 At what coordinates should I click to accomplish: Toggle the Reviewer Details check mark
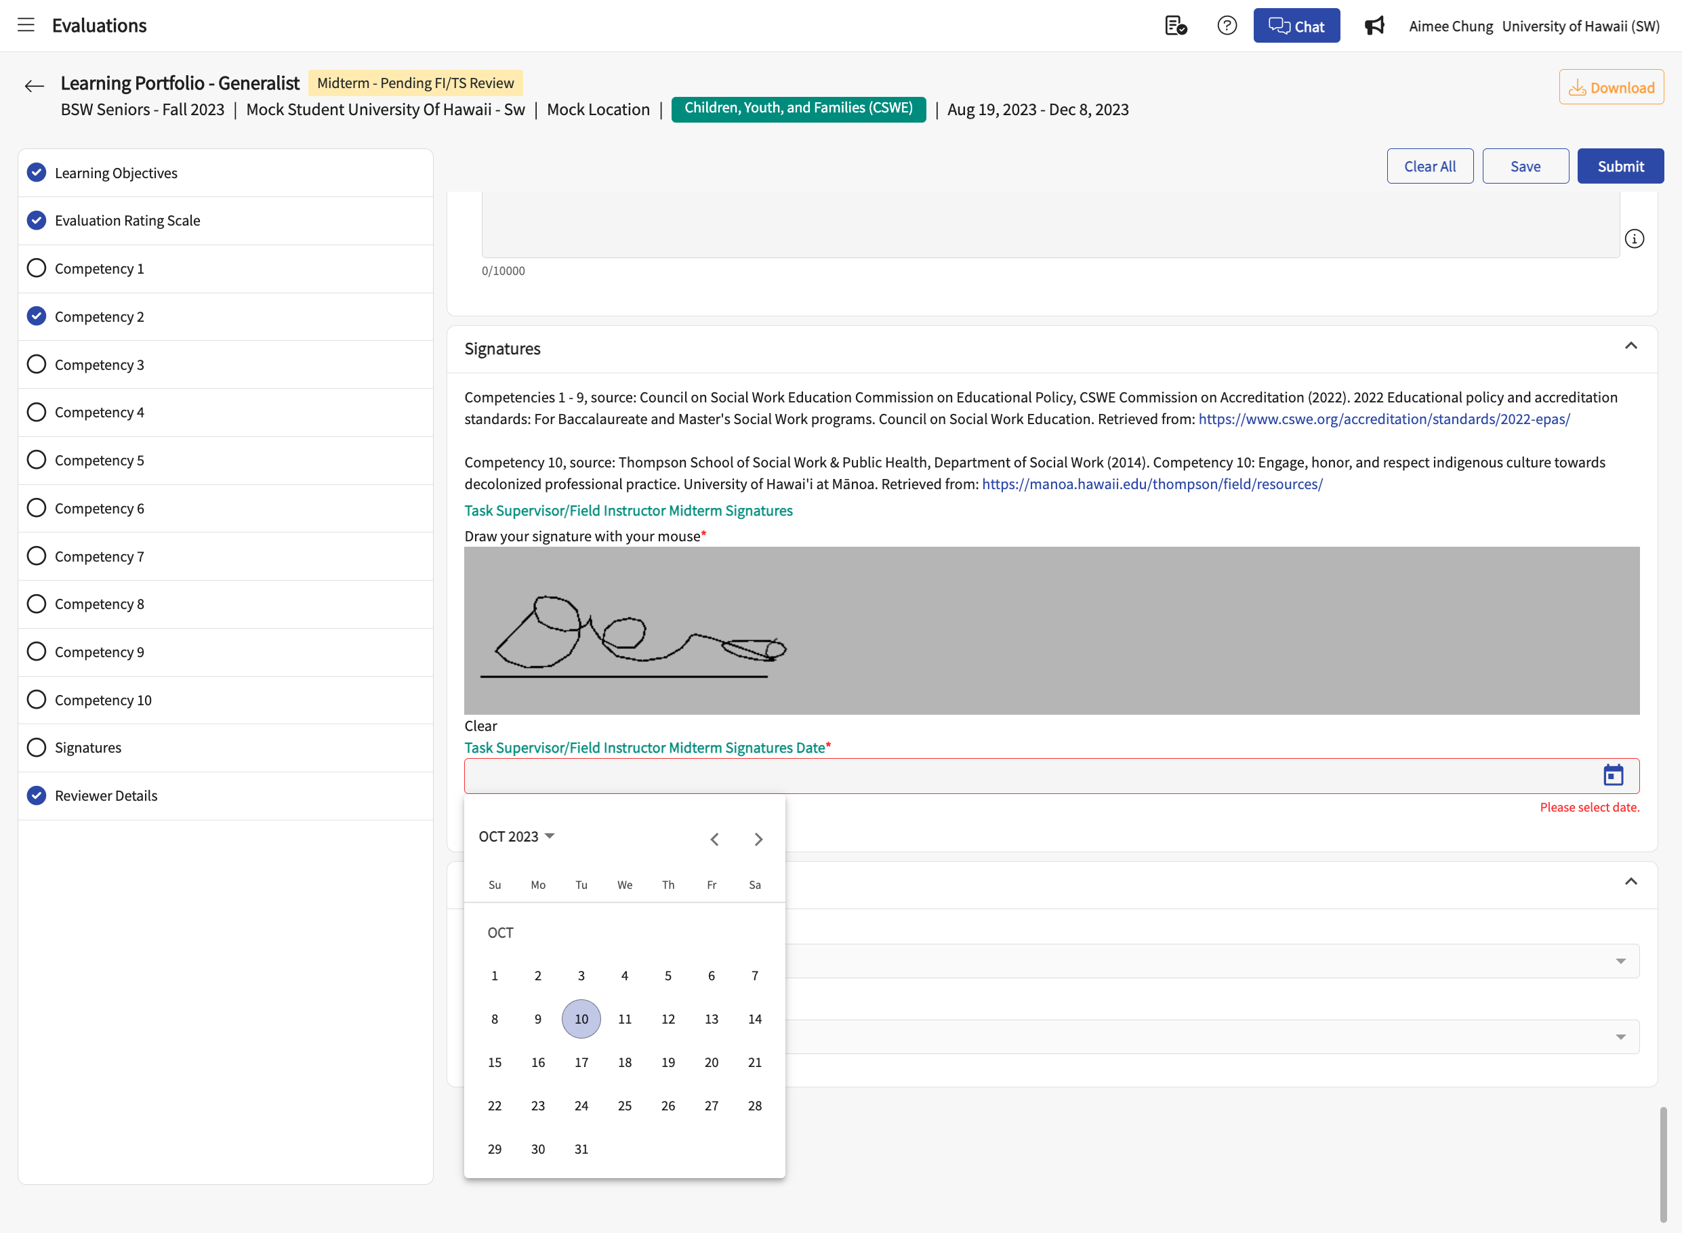37,795
